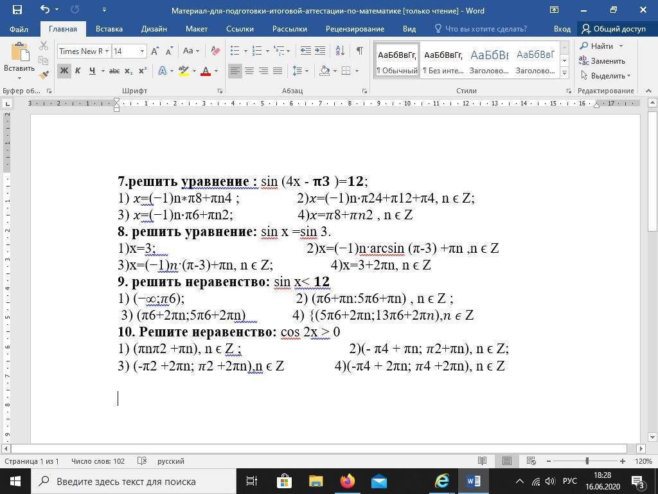Screen dimensions: 658x494
Task: Click the Subscript x₂ icon
Action: pyautogui.click(x=129, y=71)
